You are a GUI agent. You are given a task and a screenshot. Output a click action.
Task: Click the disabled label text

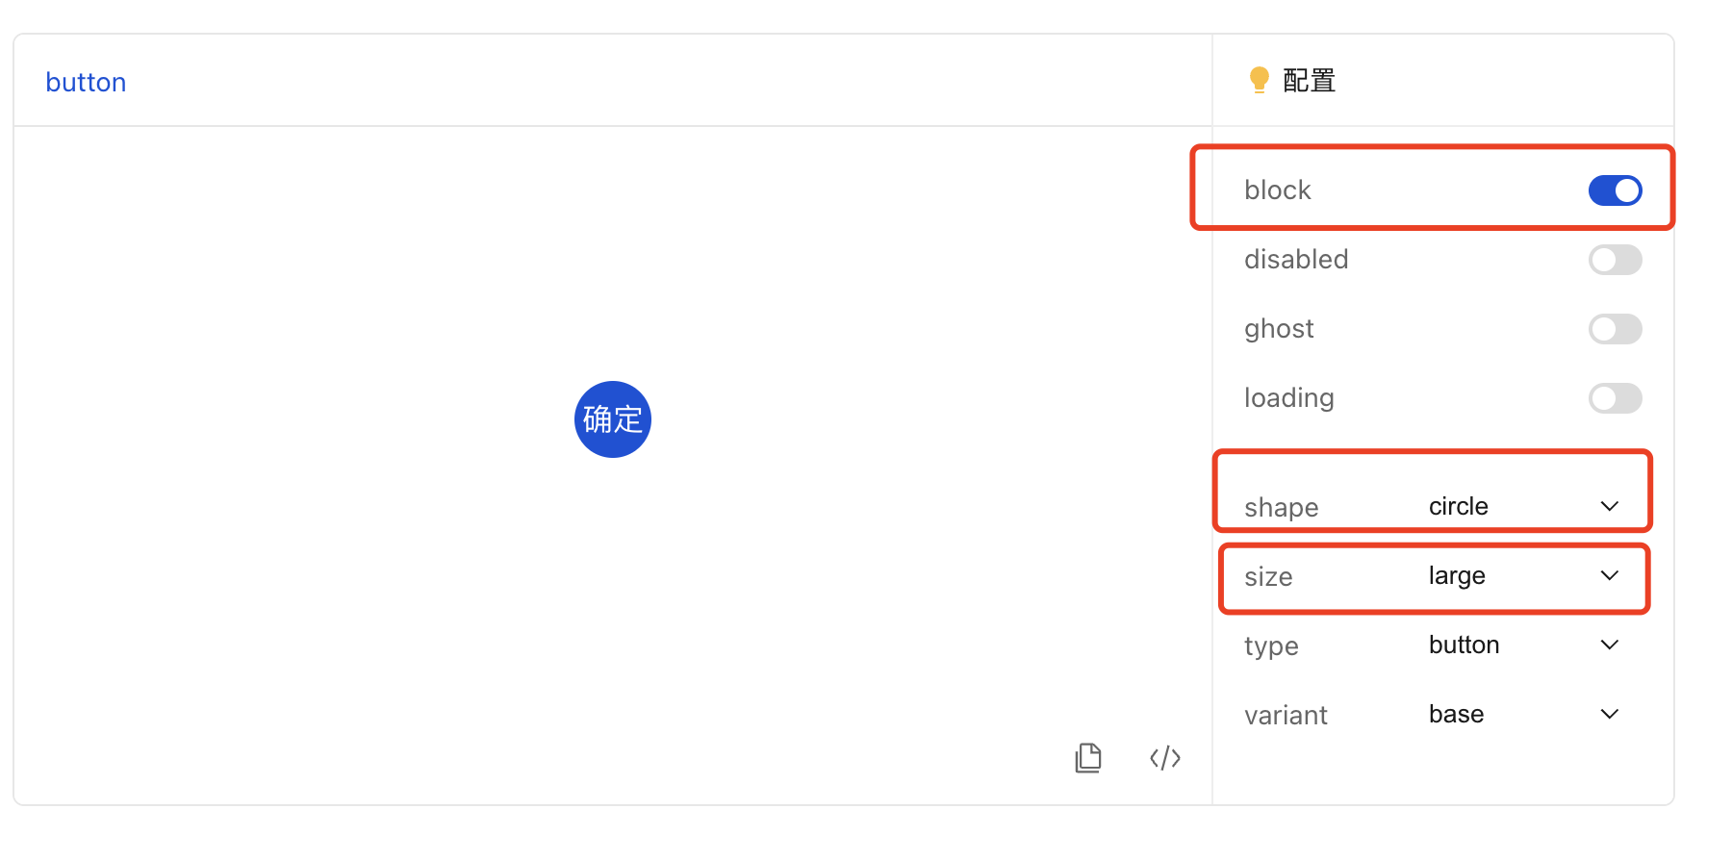point(1296,259)
